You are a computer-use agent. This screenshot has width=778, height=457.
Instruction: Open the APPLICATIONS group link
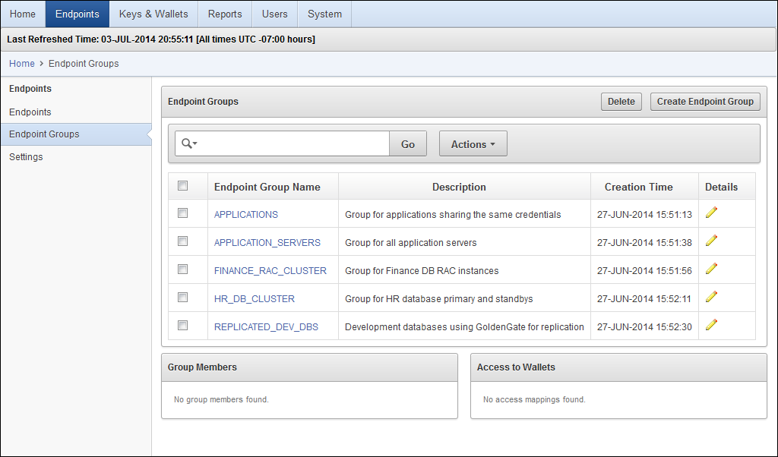(245, 215)
